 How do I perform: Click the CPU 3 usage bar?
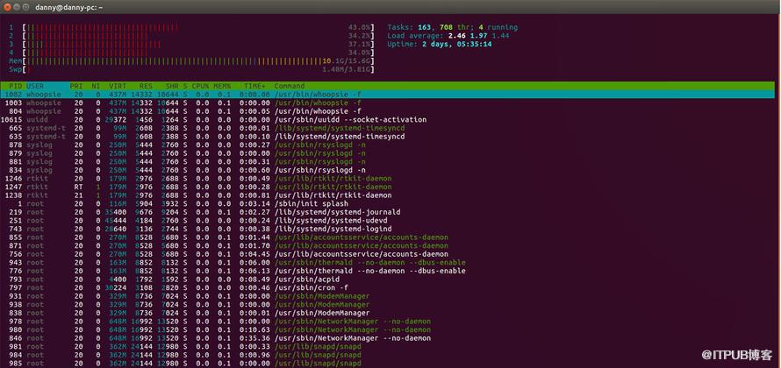197,45
